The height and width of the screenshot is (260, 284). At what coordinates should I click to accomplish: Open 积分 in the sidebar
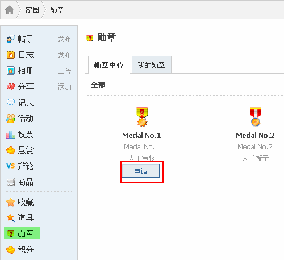26,249
